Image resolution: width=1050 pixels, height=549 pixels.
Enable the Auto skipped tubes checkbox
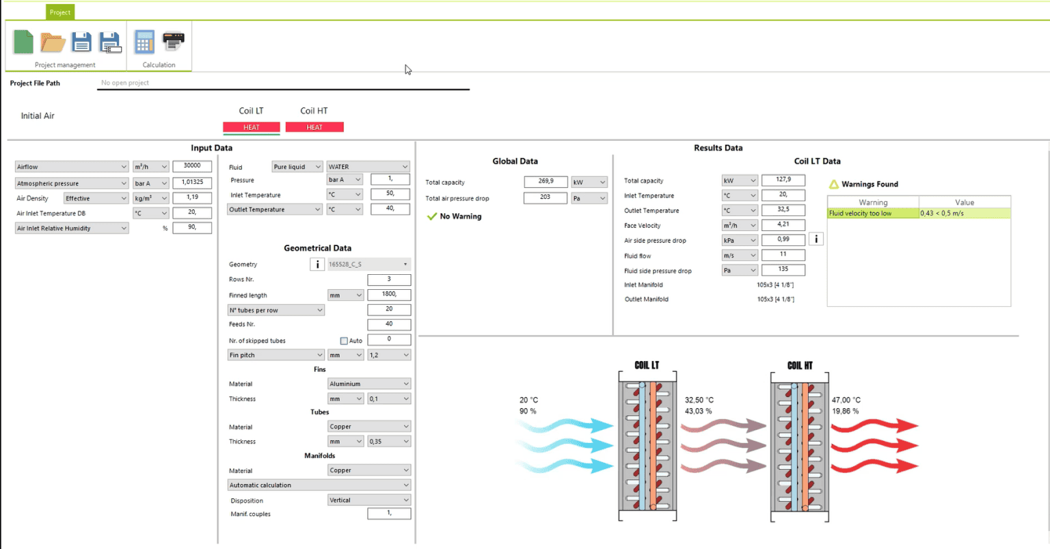click(x=344, y=340)
